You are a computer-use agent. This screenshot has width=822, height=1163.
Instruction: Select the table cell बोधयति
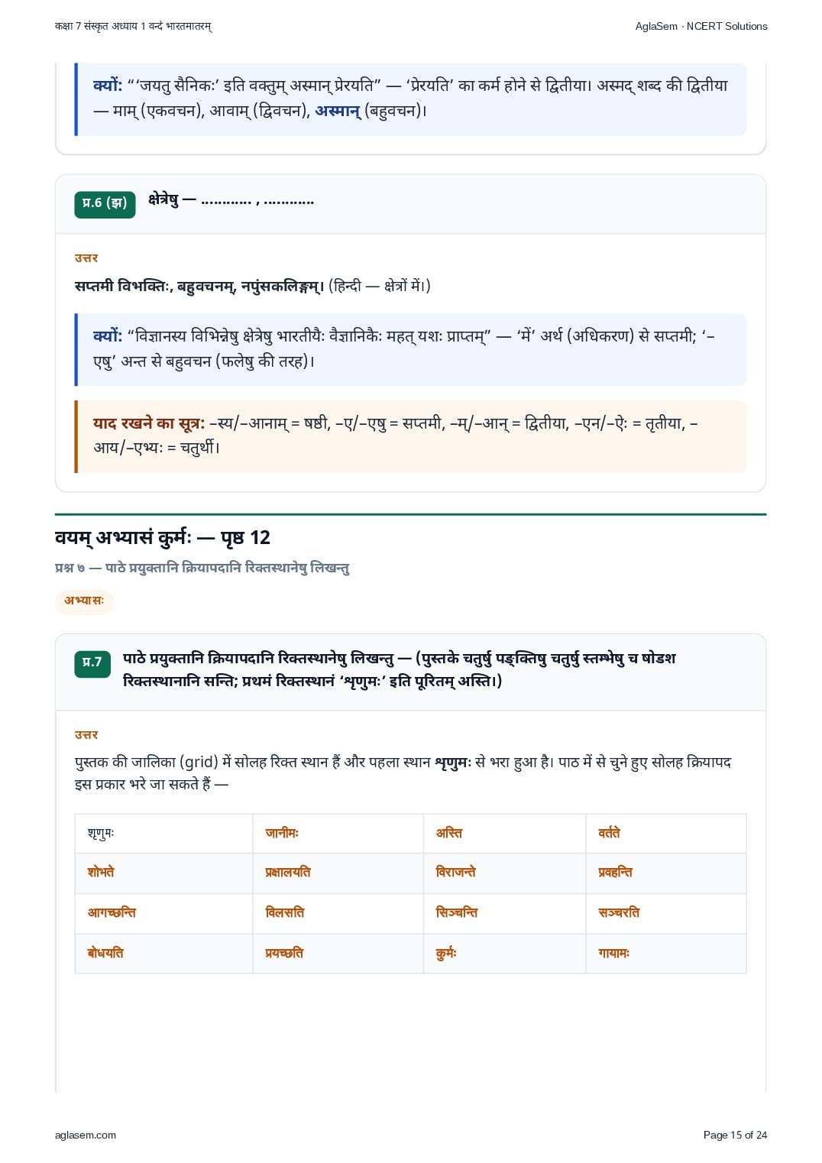pos(163,954)
